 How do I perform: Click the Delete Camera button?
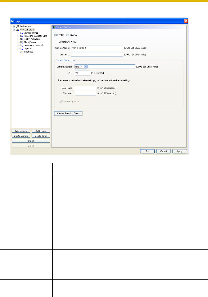click(x=21, y=136)
